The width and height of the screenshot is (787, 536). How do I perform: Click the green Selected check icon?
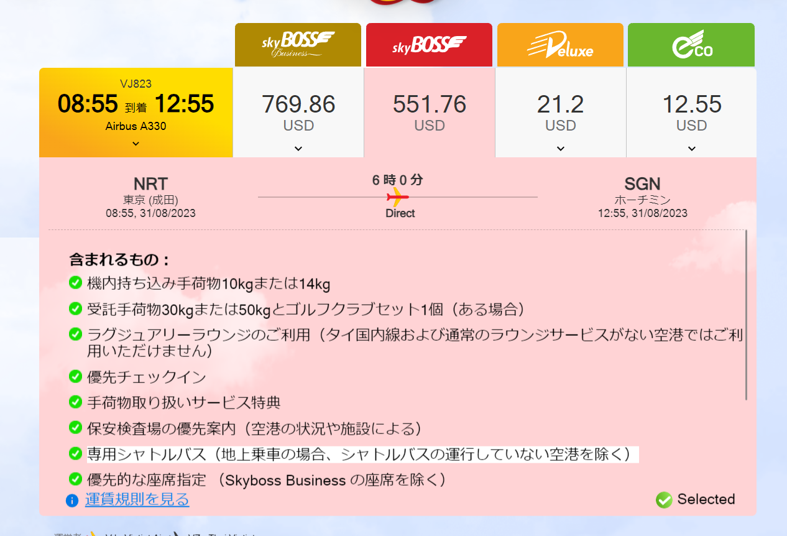(x=664, y=499)
